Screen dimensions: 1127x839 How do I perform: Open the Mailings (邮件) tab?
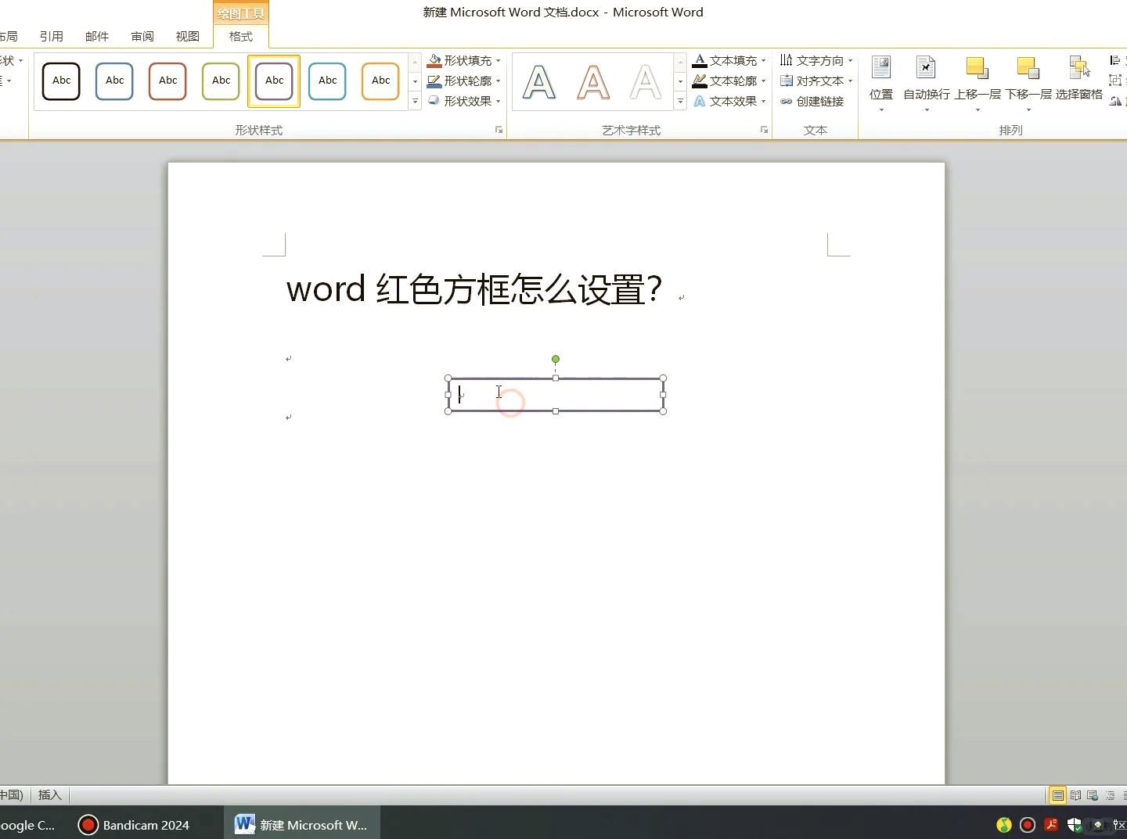pyautogui.click(x=97, y=36)
